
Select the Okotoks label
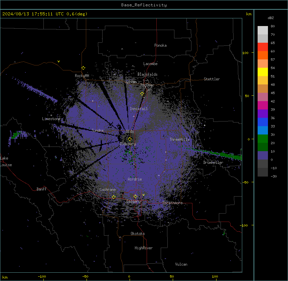tap(138, 234)
